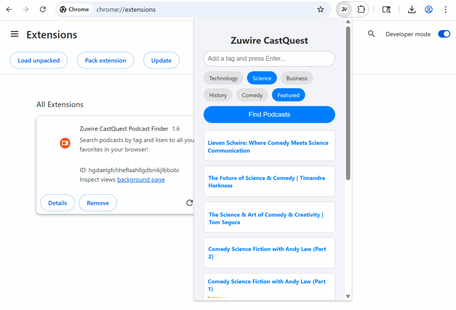Open the Zuwire extension toolbar icon
The width and height of the screenshot is (456, 310).
point(344,10)
